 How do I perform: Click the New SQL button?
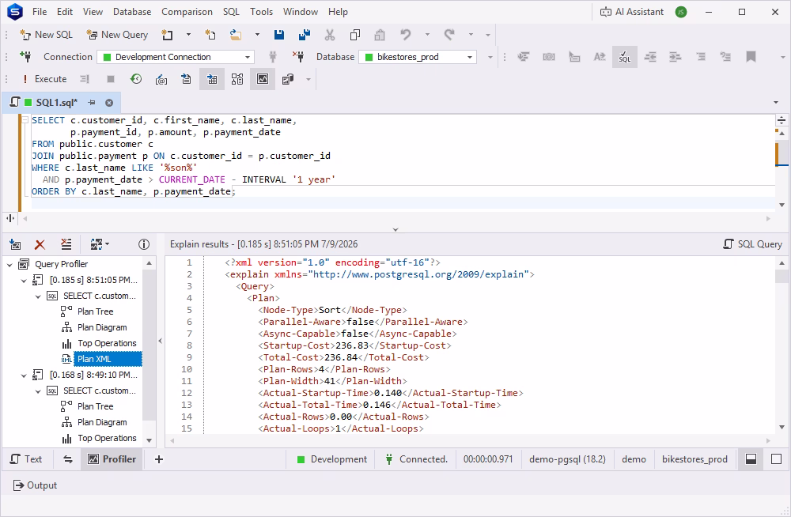click(46, 34)
